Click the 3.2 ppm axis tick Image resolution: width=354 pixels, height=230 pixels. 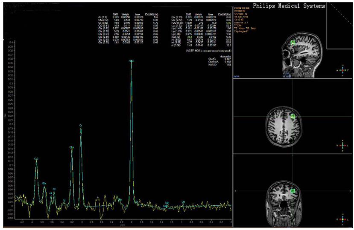pyautogui.click(x=72, y=222)
